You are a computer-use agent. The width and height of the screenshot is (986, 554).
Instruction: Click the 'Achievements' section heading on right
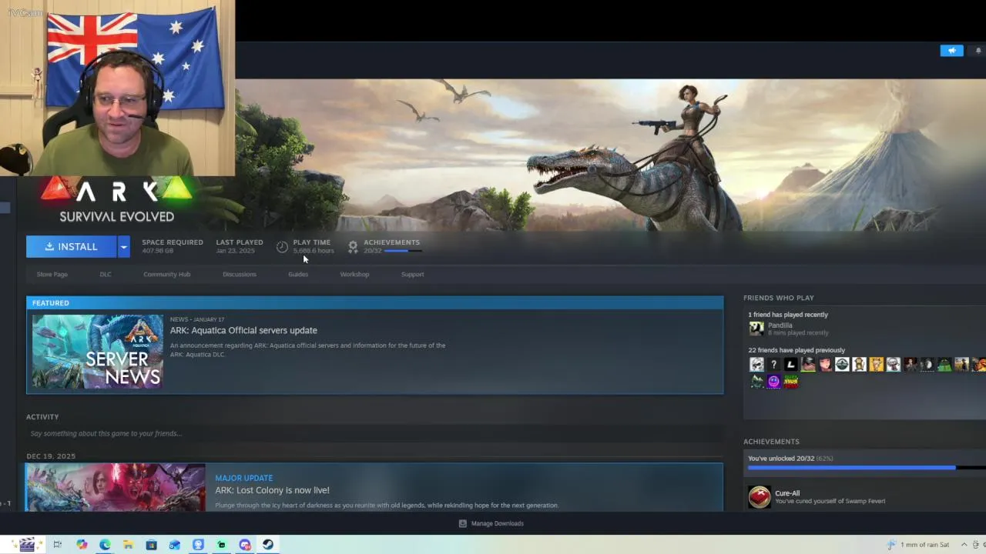pyautogui.click(x=771, y=442)
